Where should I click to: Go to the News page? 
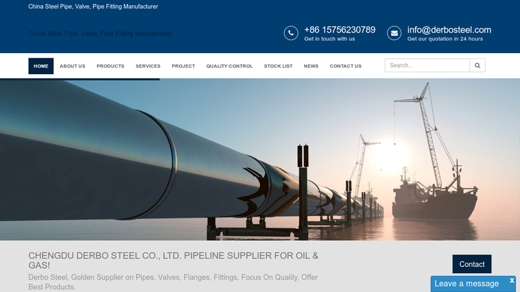(311, 66)
